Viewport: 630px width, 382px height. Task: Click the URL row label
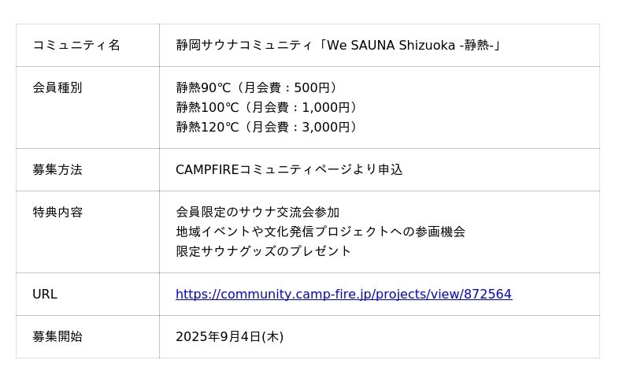(x=45, y=295)
